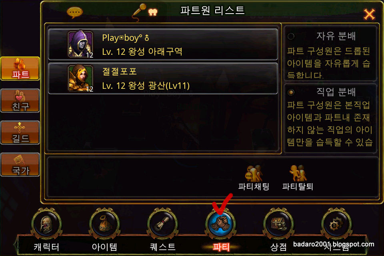Close the 파트원 리스트 window
The image size is (384, 256).
(369, 14)
